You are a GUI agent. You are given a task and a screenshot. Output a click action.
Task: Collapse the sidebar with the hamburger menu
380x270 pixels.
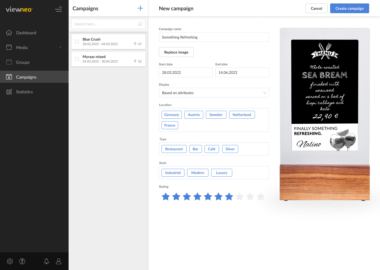[58, 9]
